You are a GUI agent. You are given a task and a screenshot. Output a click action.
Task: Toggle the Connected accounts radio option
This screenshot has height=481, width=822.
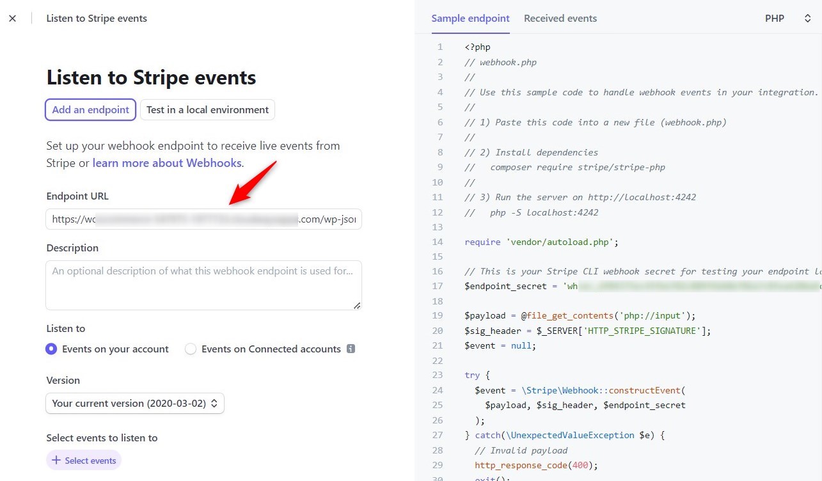tap(191, 349)
